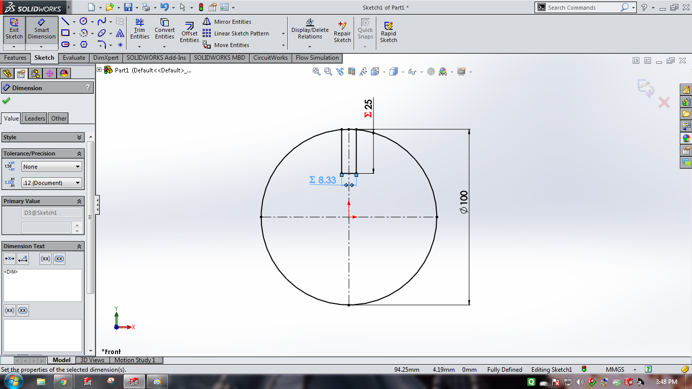Activate the Smart Dimension tool
Viewport: 692px width, 389px height.
[x=42, y=29]
